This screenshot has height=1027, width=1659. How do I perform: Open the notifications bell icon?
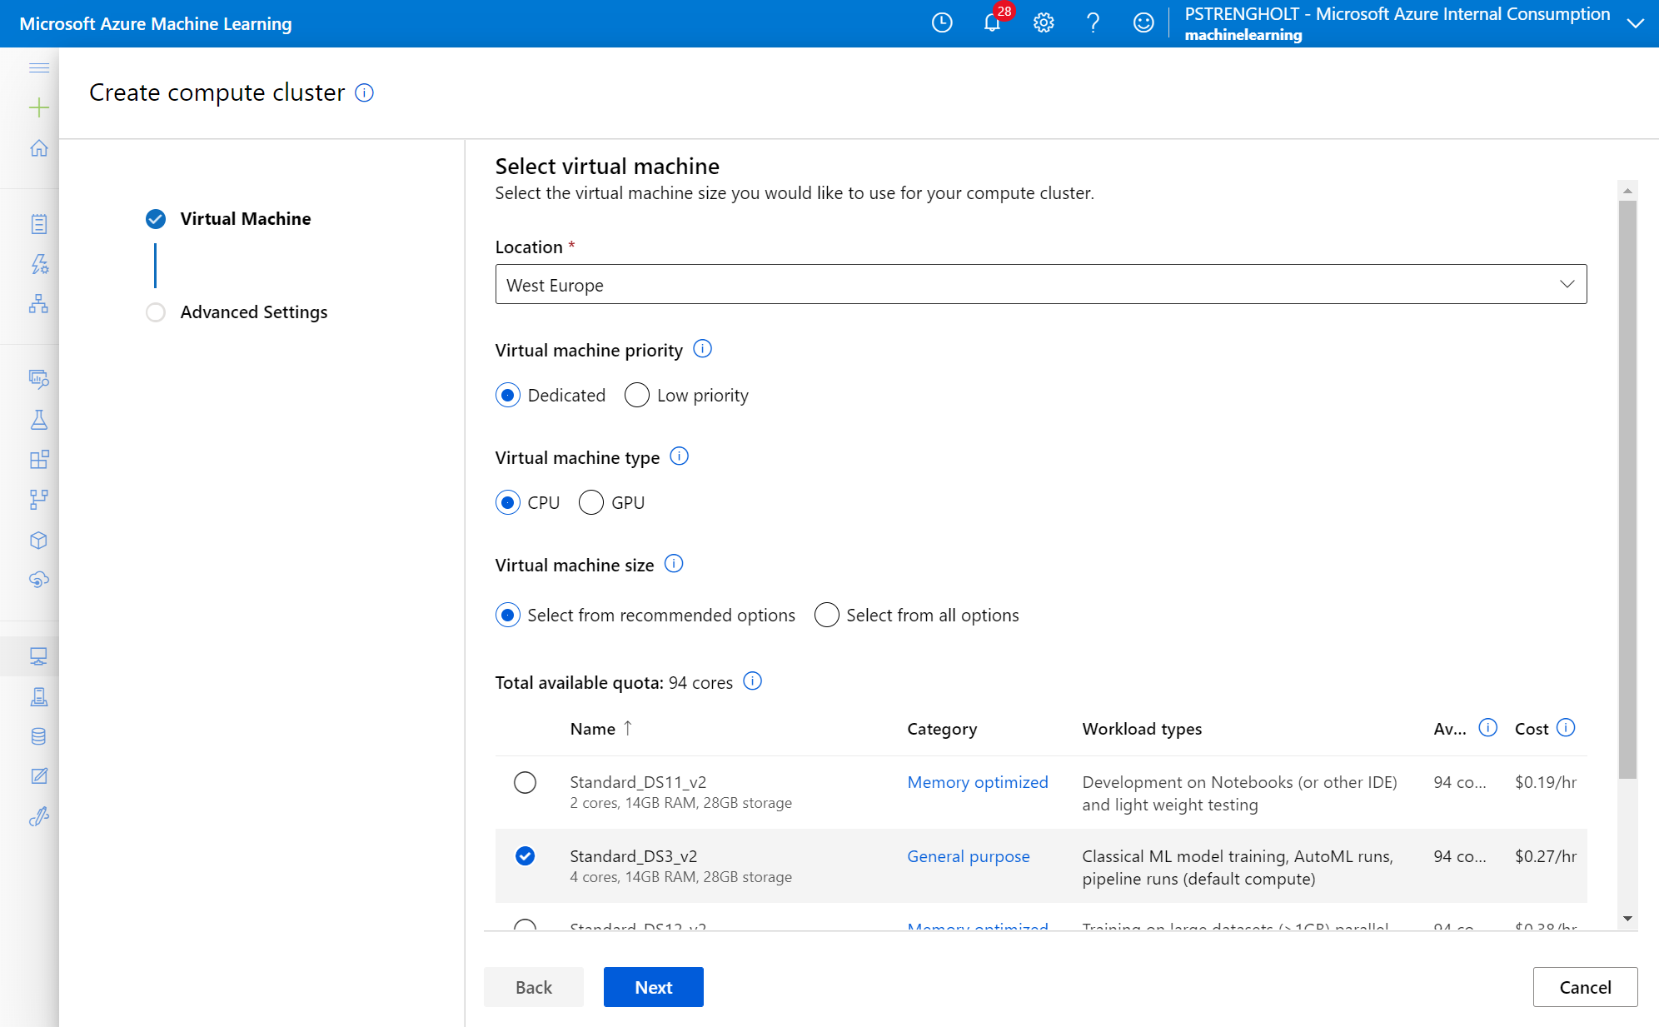point(992,23)
